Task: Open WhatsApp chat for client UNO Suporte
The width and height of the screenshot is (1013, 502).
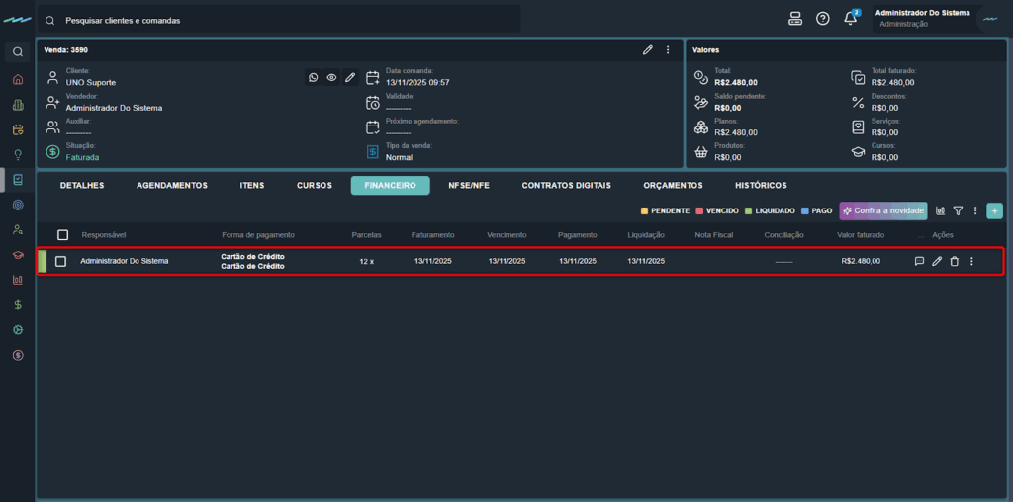Action: (x=314, y=77)
